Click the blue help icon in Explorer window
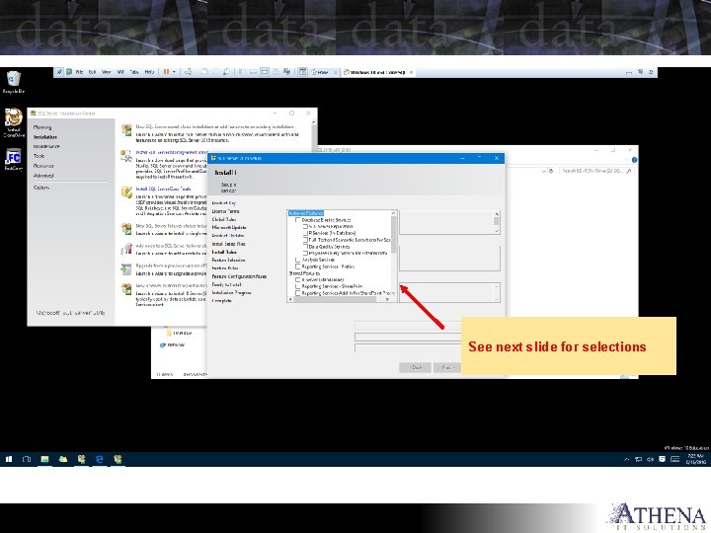The width and height of the screenshot is (711, 533). coord(634,160)
